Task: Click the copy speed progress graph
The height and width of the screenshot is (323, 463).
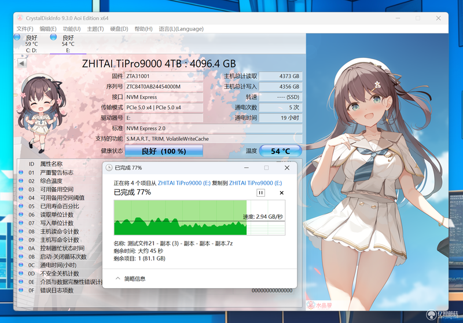Action: tap(199, 217)
